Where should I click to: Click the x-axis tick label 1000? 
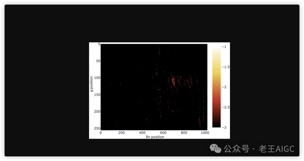click(x=205, y=133)
